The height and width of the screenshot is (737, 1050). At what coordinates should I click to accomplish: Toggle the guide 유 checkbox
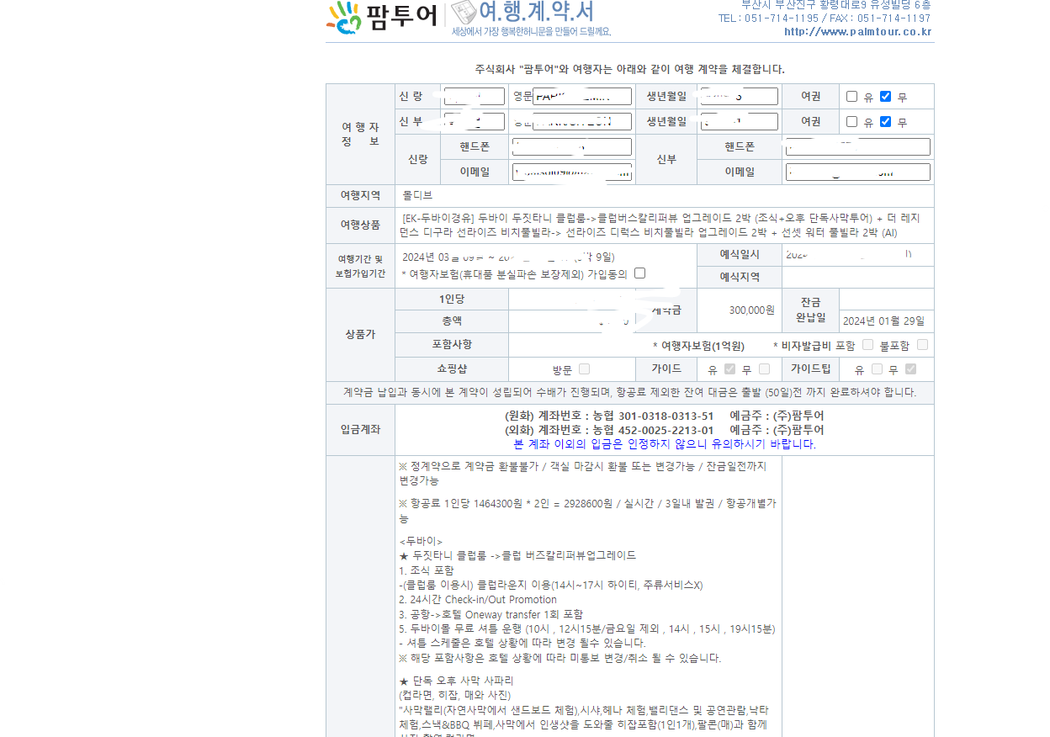coord(729,369)
